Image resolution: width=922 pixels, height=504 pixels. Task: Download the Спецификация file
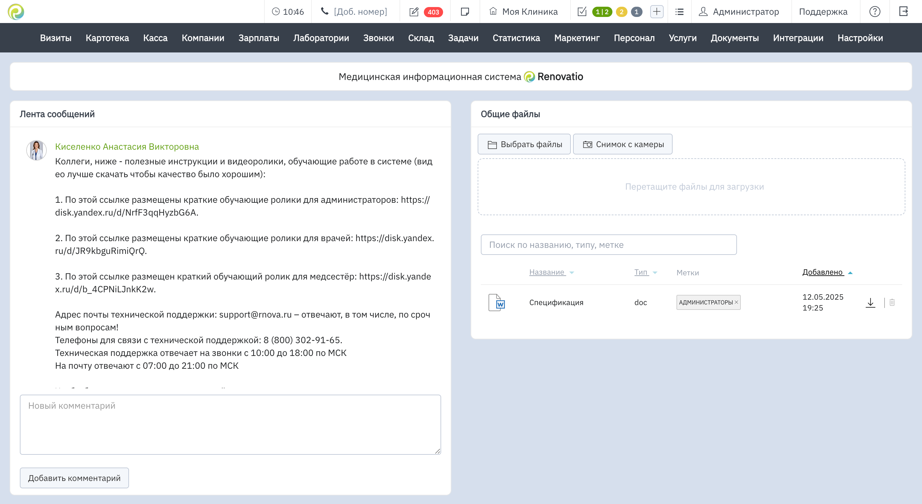pyautogui.click(x=870, y=303)
